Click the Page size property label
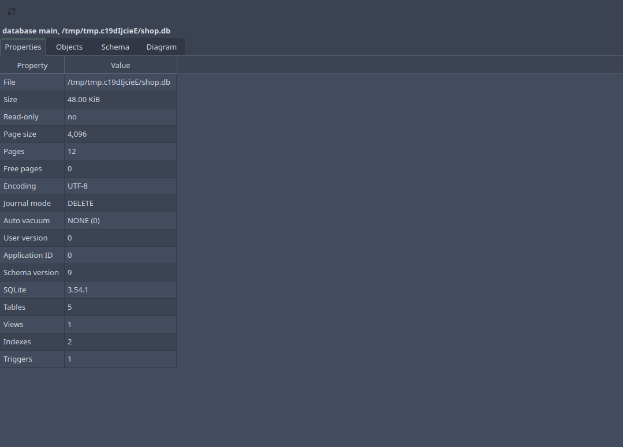 click(32, 134)
